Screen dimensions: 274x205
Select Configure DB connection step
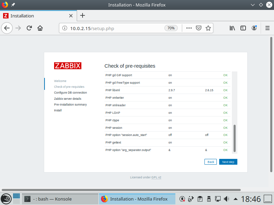(x=71, y=93)
